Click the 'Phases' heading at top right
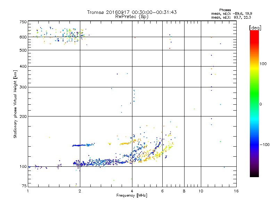The image size is (278, 208). pyautogui.click(x=225, y=10)
